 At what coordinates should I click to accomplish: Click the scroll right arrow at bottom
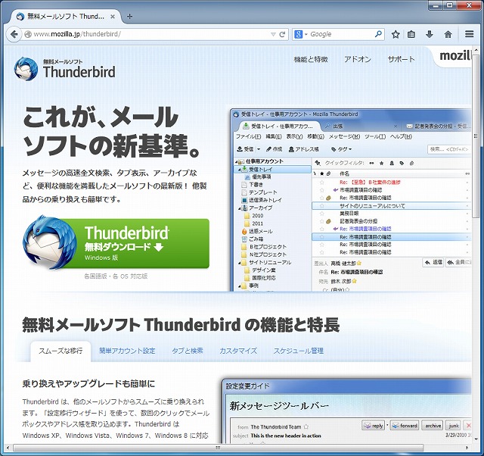pyautogui.click(x=467, y=448)
